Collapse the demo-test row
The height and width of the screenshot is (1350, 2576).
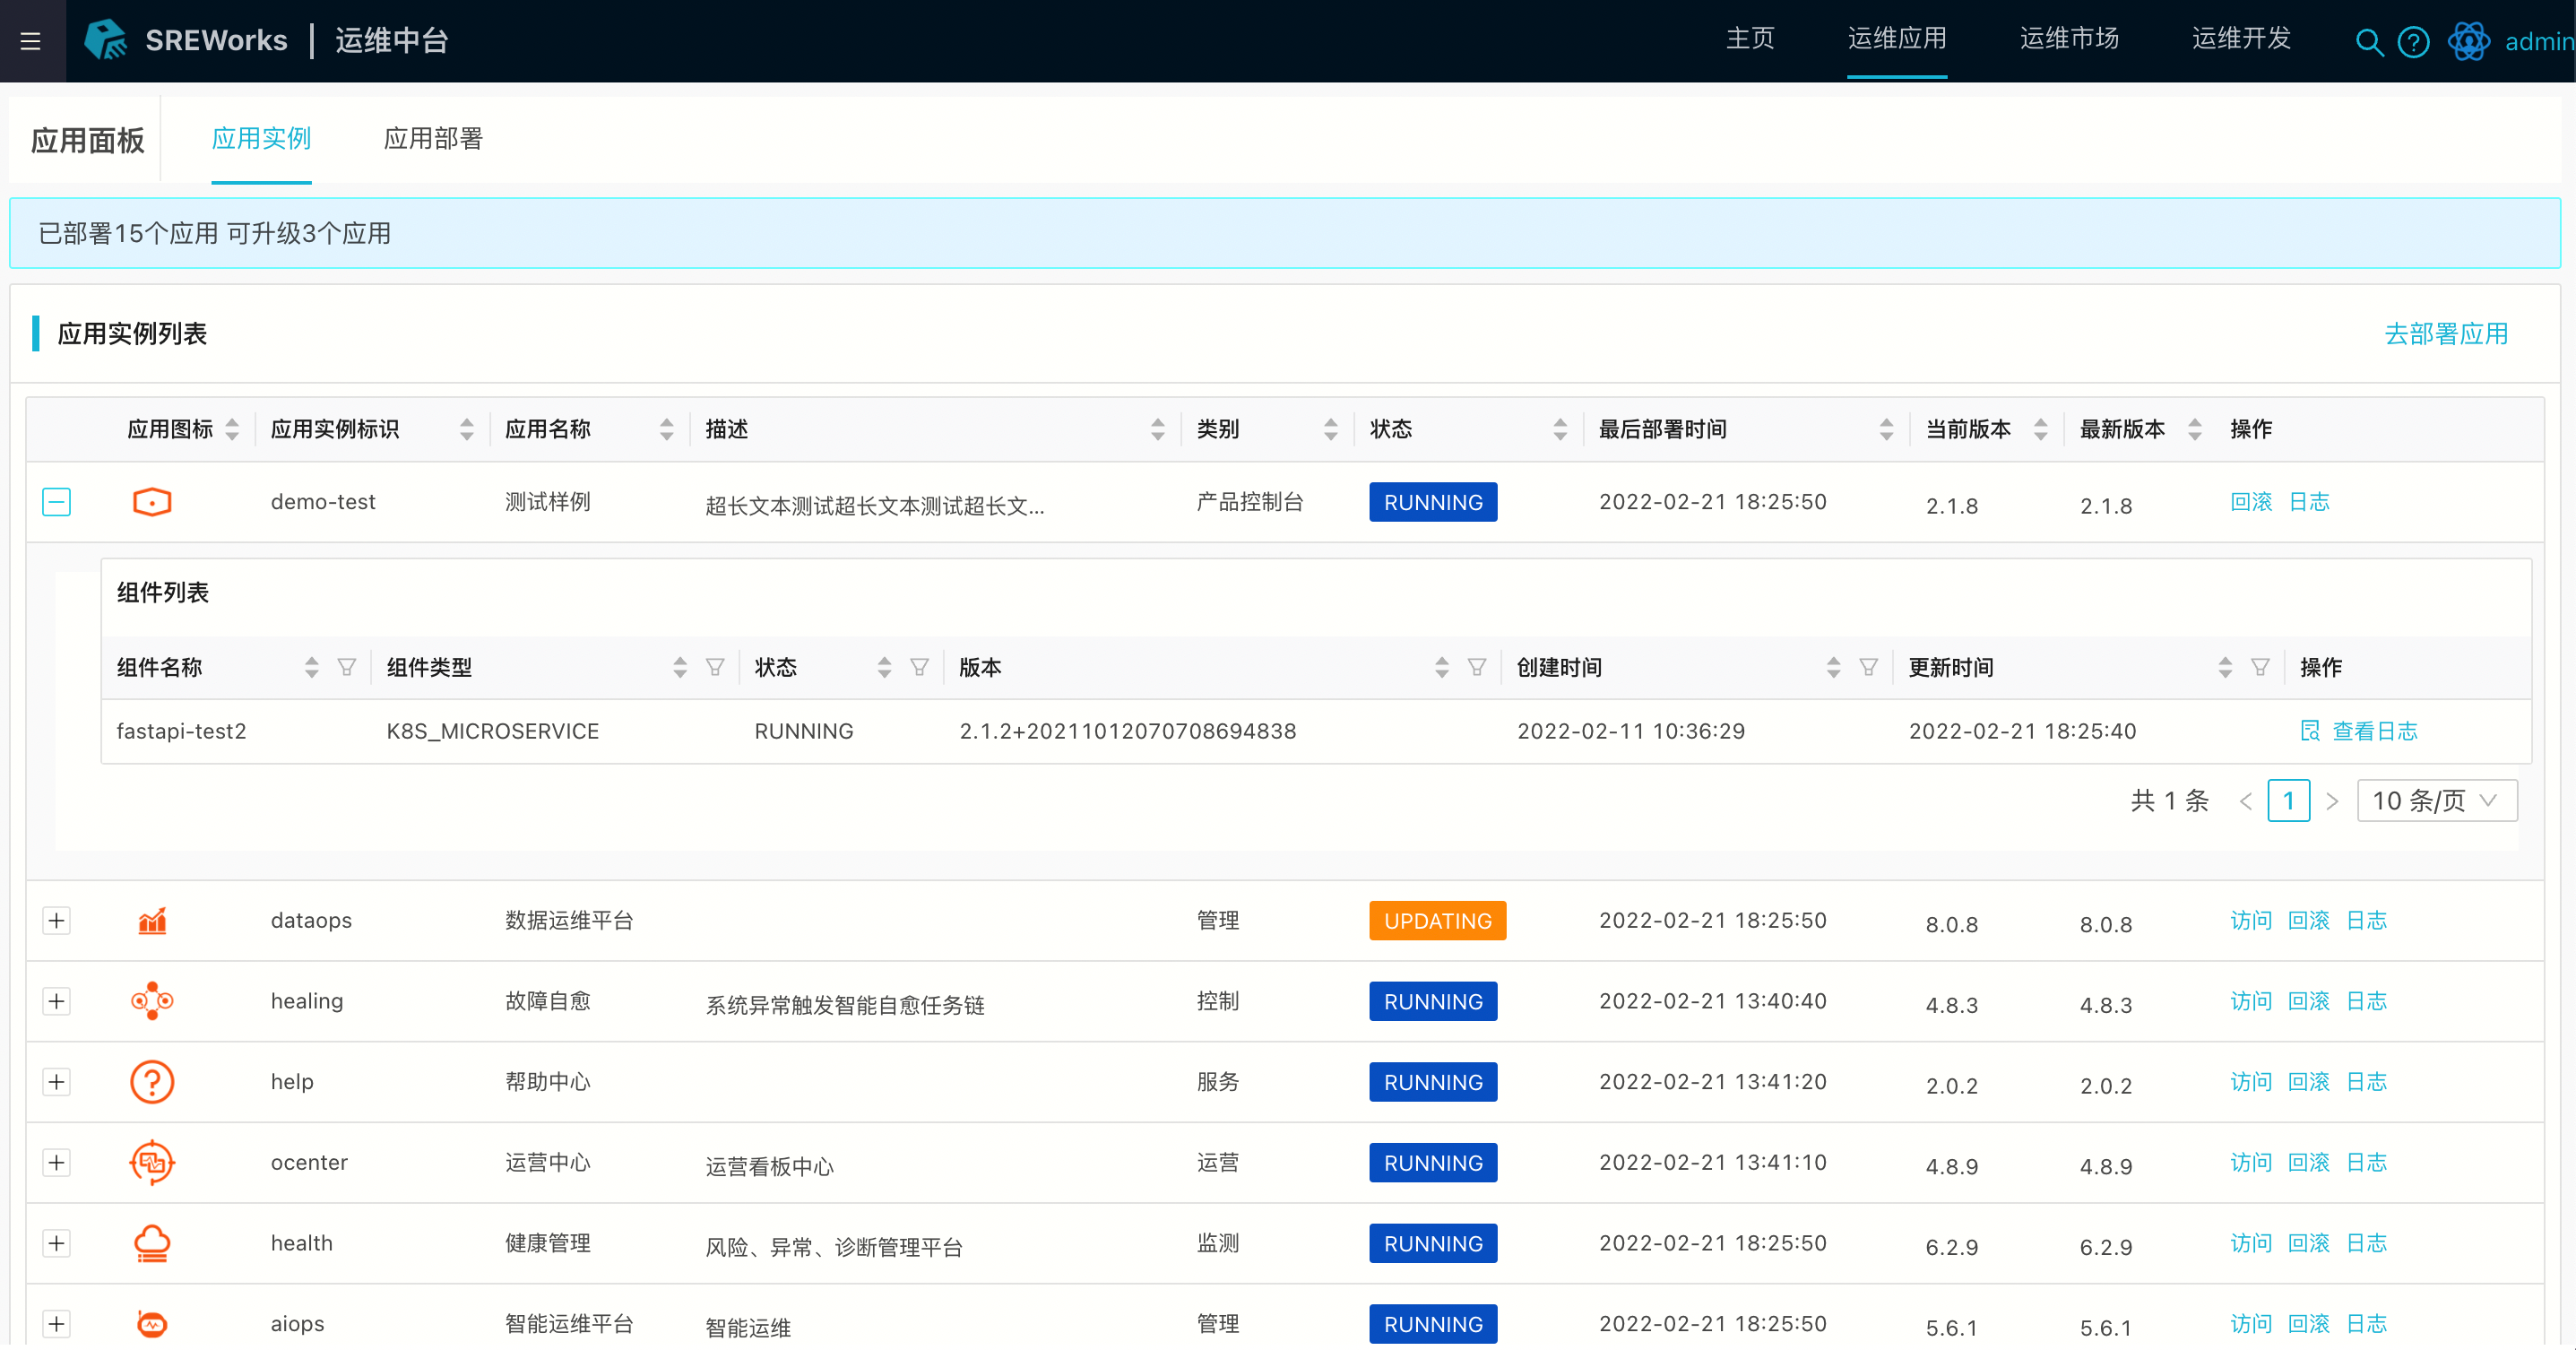click(x=57, y=502)
